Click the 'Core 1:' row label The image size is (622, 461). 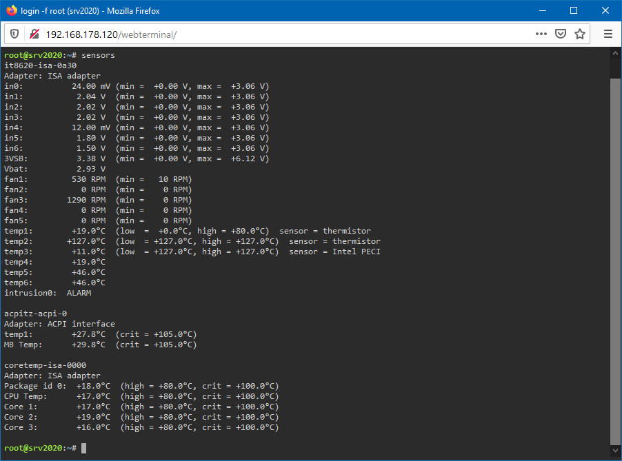pos(21,407)
